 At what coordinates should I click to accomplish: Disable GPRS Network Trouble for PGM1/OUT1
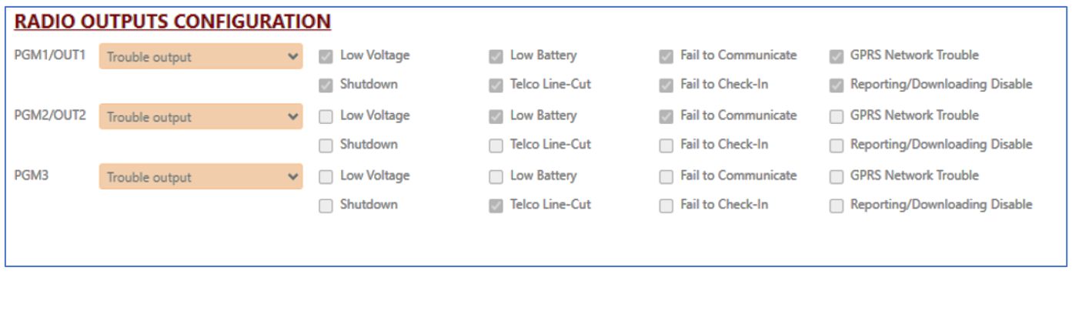coord(836,56)
